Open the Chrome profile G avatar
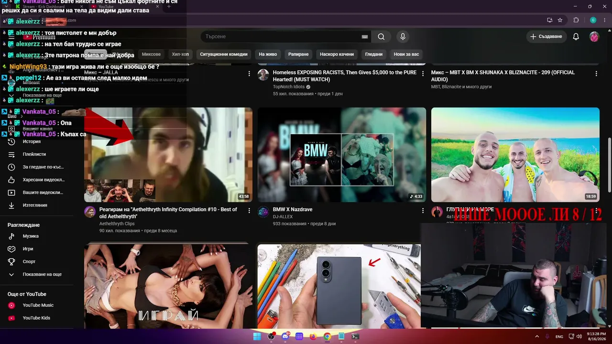 [x=593, y=20]
